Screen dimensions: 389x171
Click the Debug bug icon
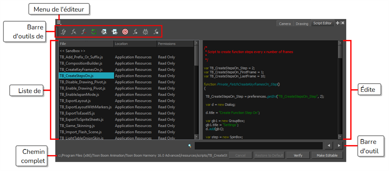click(146, 32)
